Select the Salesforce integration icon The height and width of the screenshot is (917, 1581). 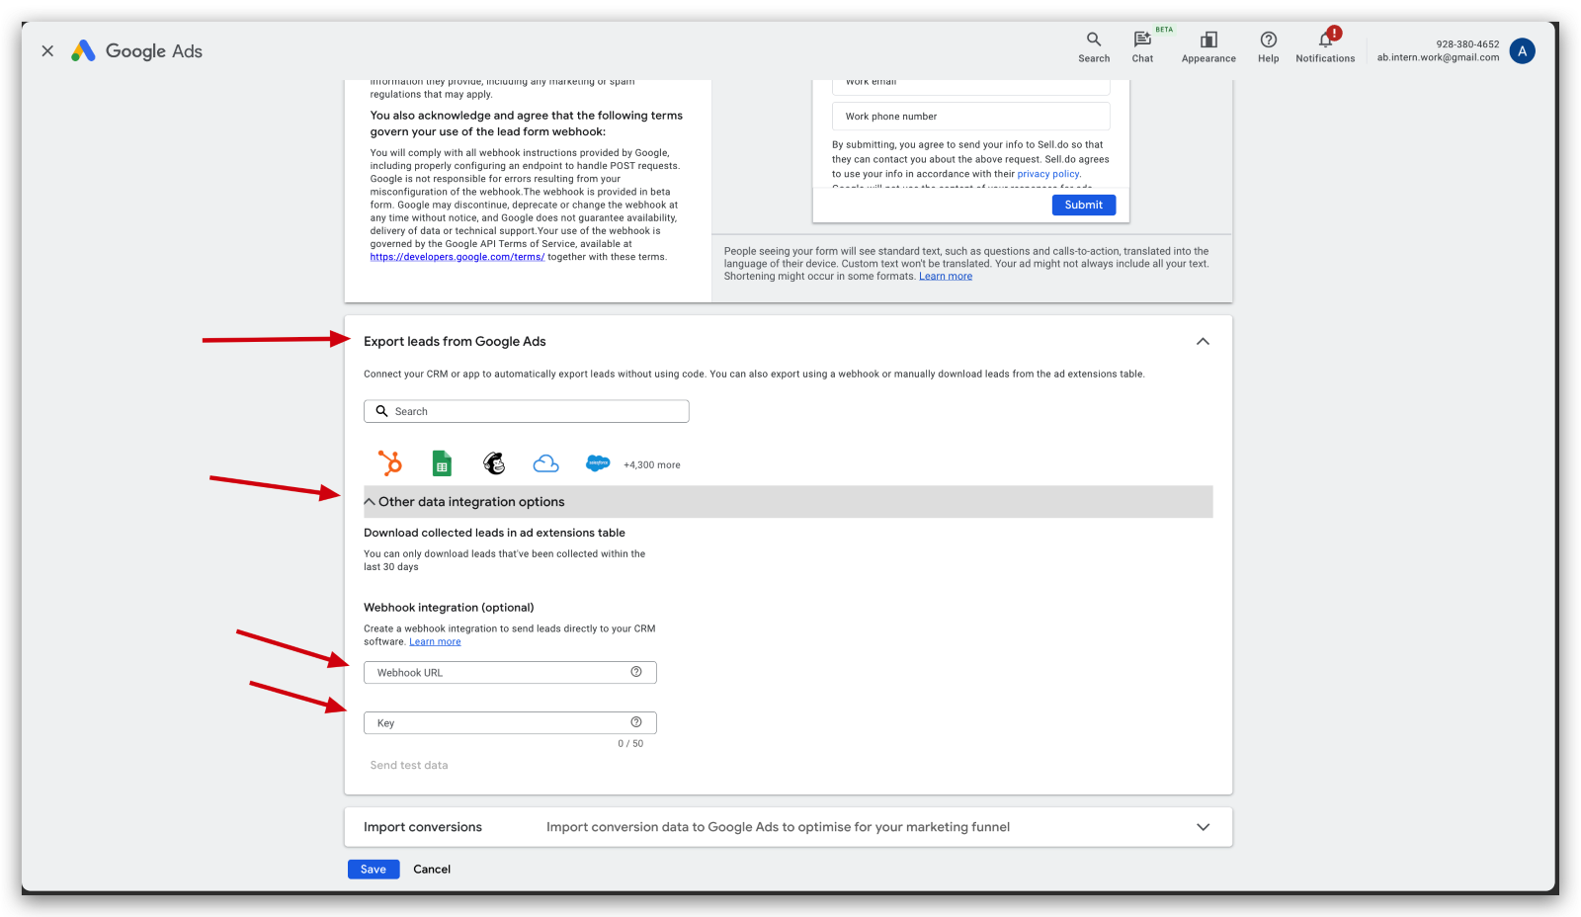point(598,463)
